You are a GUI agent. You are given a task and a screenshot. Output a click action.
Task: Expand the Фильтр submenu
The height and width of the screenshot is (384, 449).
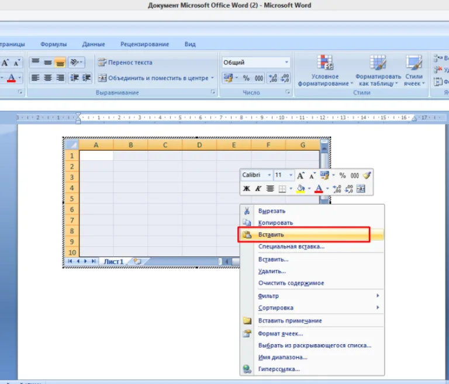coord(312,296)
